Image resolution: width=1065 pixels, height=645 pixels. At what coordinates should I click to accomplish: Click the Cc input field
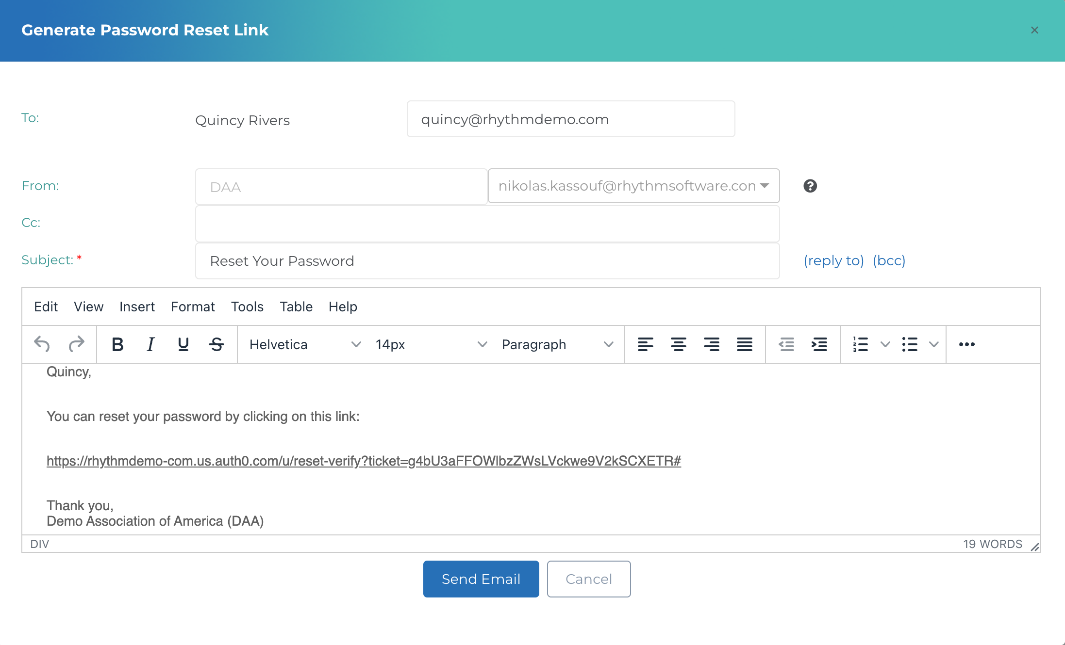(487, 224)
